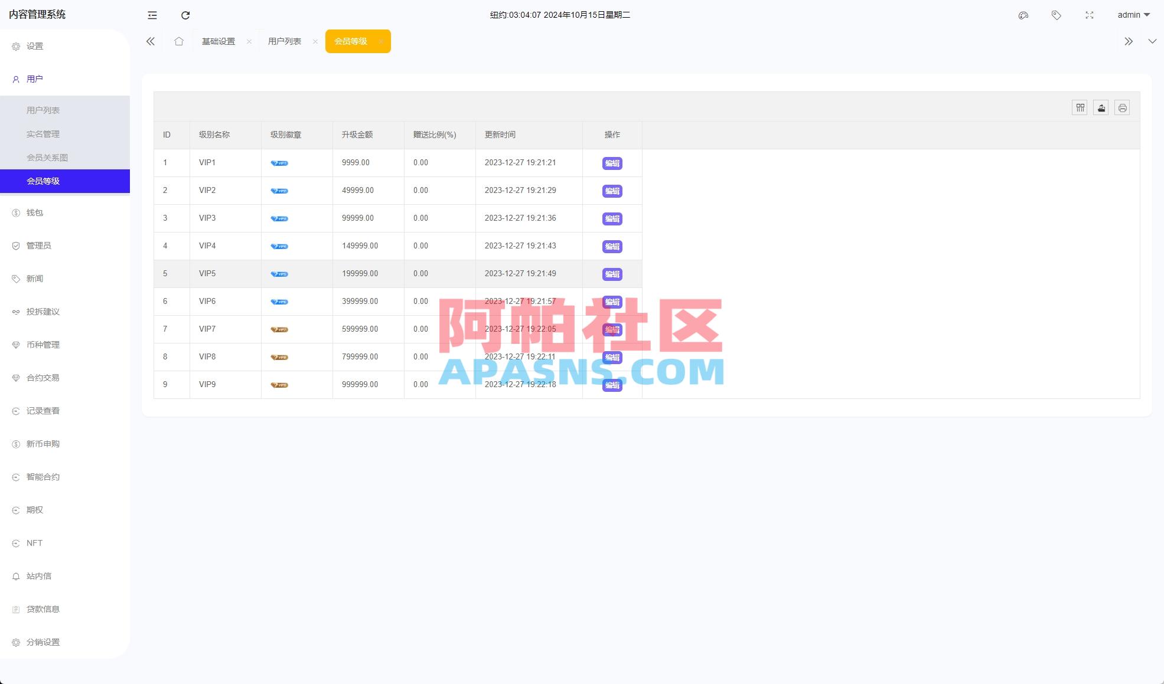Enter fullscreen via the expand-arrows icon
The width and height of the screenshot is (1164, 684).
[x=1089, y=15]
